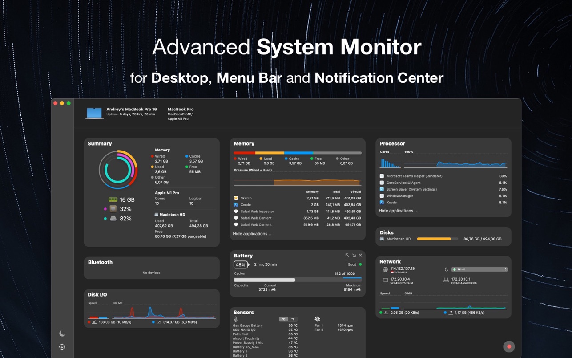The width and height of the screenshot is (572, 358).
Task: Click No devices text in Bluetooth
Action: (151, 273)
